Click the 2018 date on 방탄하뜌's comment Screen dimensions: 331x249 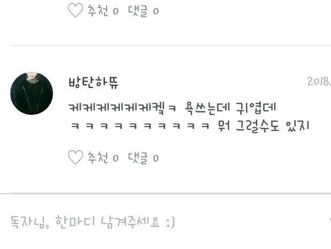[319, 82]
